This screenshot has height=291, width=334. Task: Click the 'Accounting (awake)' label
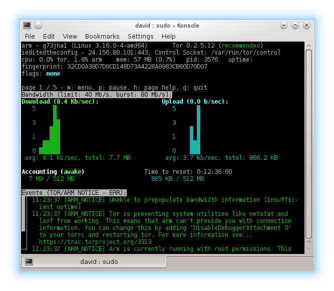[53, 172]
